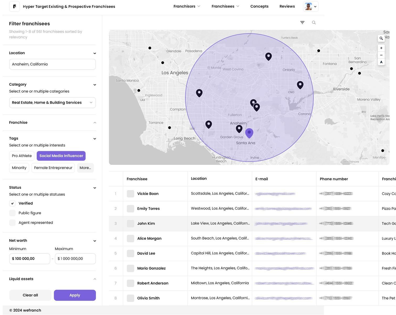Click the map pin near Ontario
This screenshot has height=315, width=396.
(269, 57)
